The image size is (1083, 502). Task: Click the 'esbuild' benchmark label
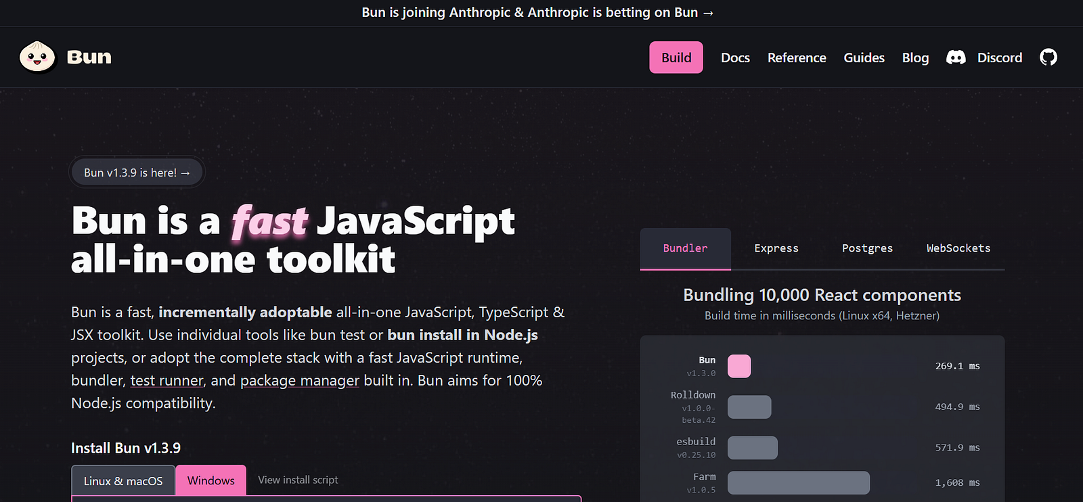click(x=696, y=442)
